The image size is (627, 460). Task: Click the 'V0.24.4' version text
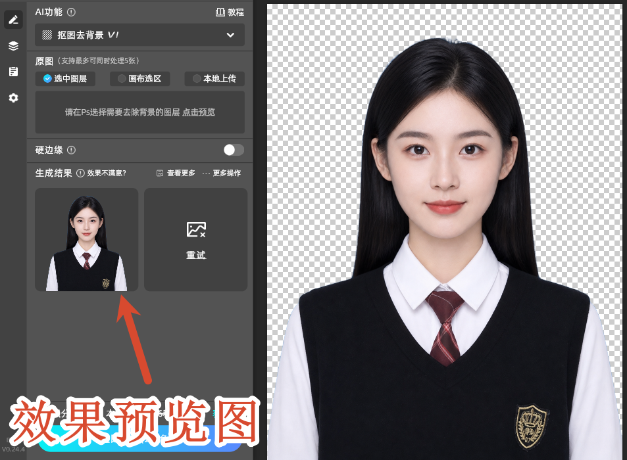coord(13,449)
